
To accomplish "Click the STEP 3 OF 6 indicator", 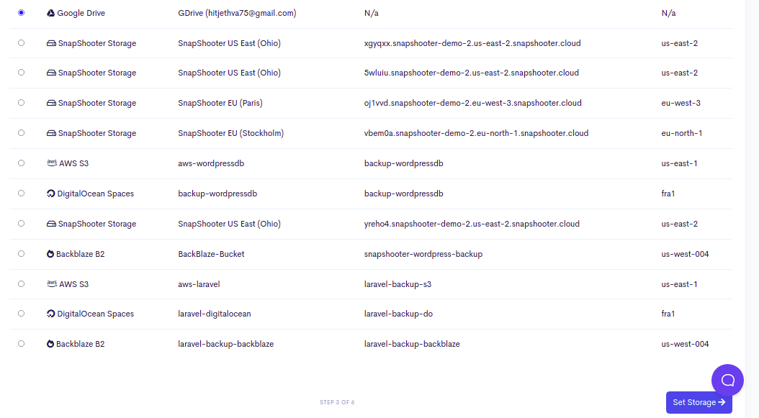I will 338,402.
